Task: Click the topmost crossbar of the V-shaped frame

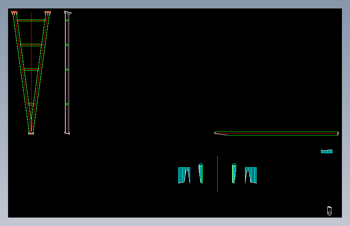Action: tap(31, 20)
